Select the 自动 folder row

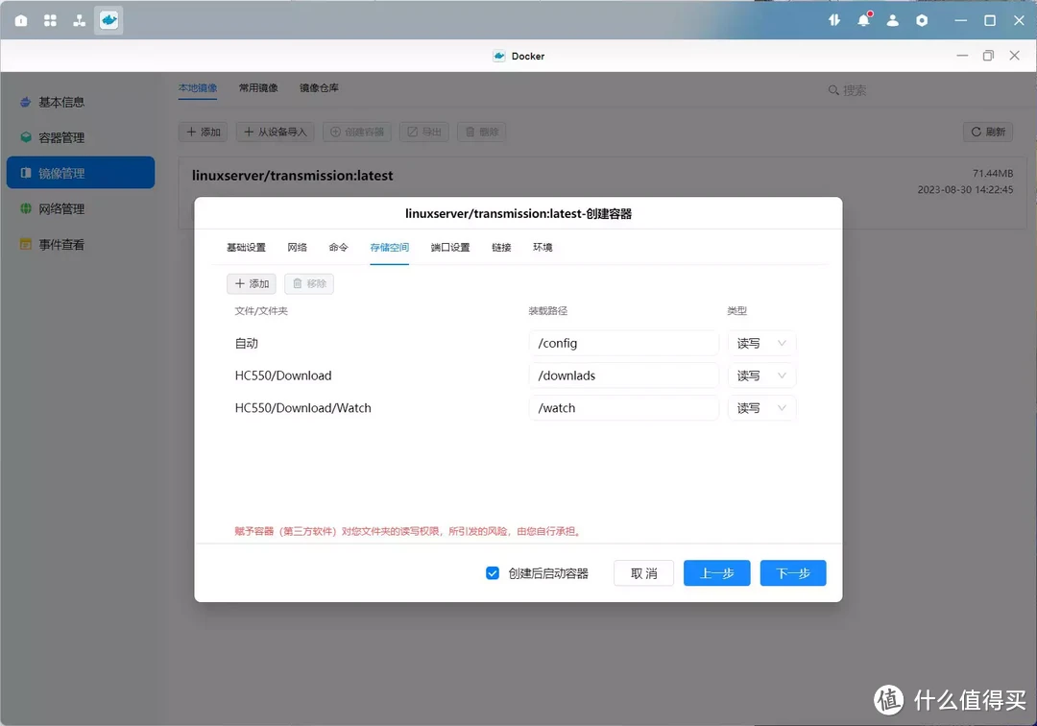click(x=246, y=343)
